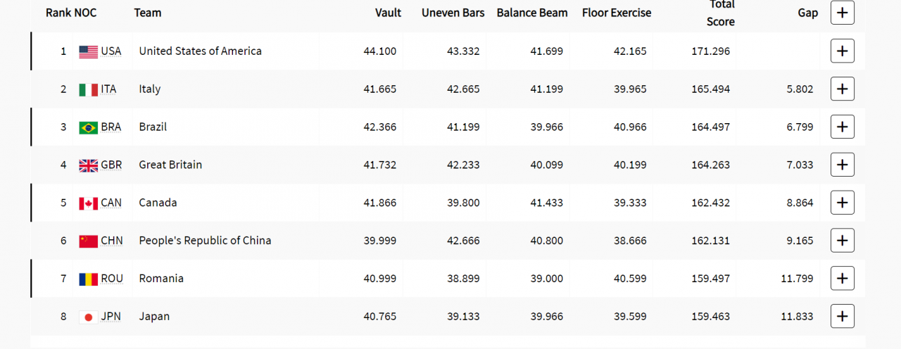Click the Italy flag icon
This screenshot has height=349, width=901.
pyautogui.click(x=88, y=89)
